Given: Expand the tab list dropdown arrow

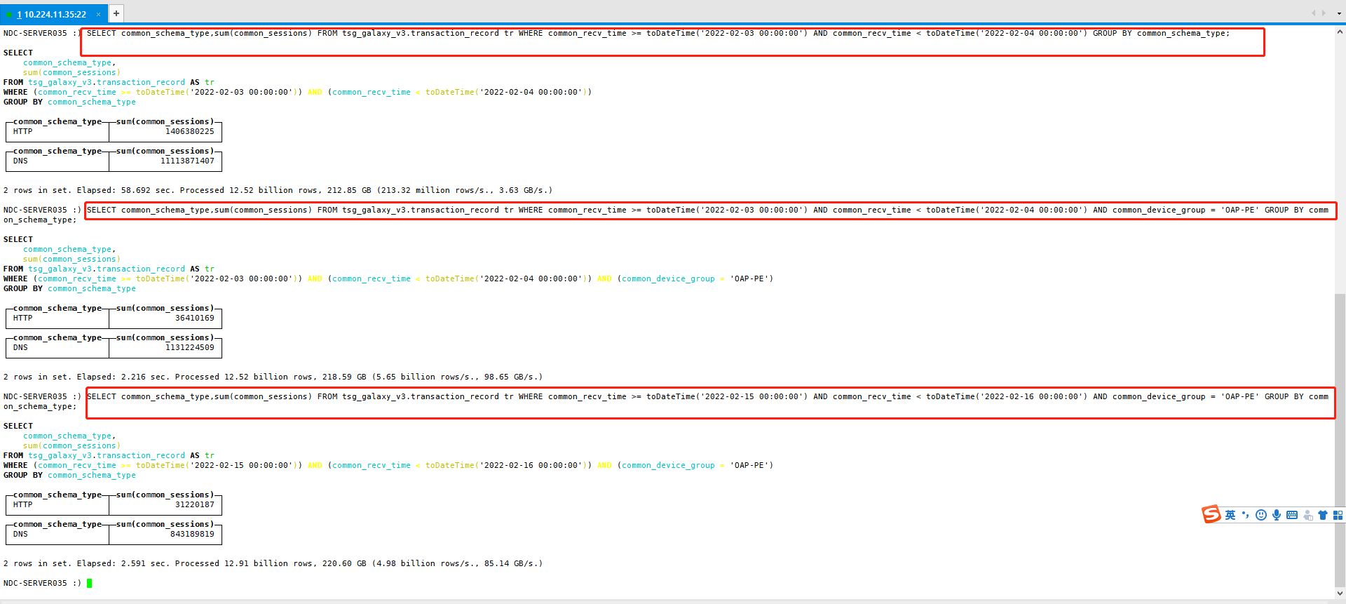Looking at the screenshot, I should pyautogui.click(x=1339, y=13).
